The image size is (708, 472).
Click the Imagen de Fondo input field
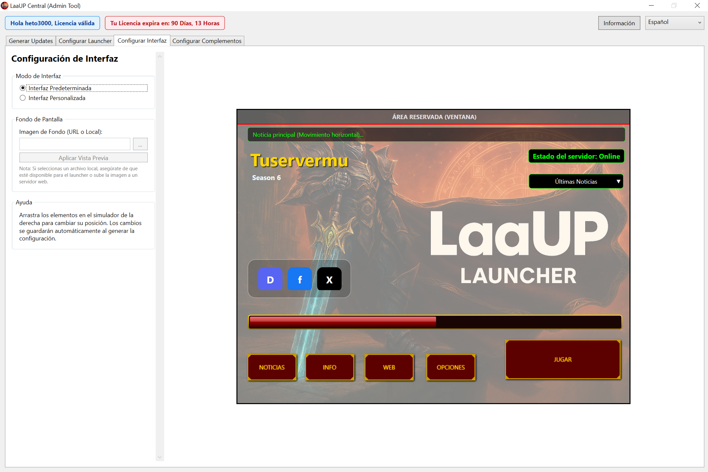coord(75,144)
